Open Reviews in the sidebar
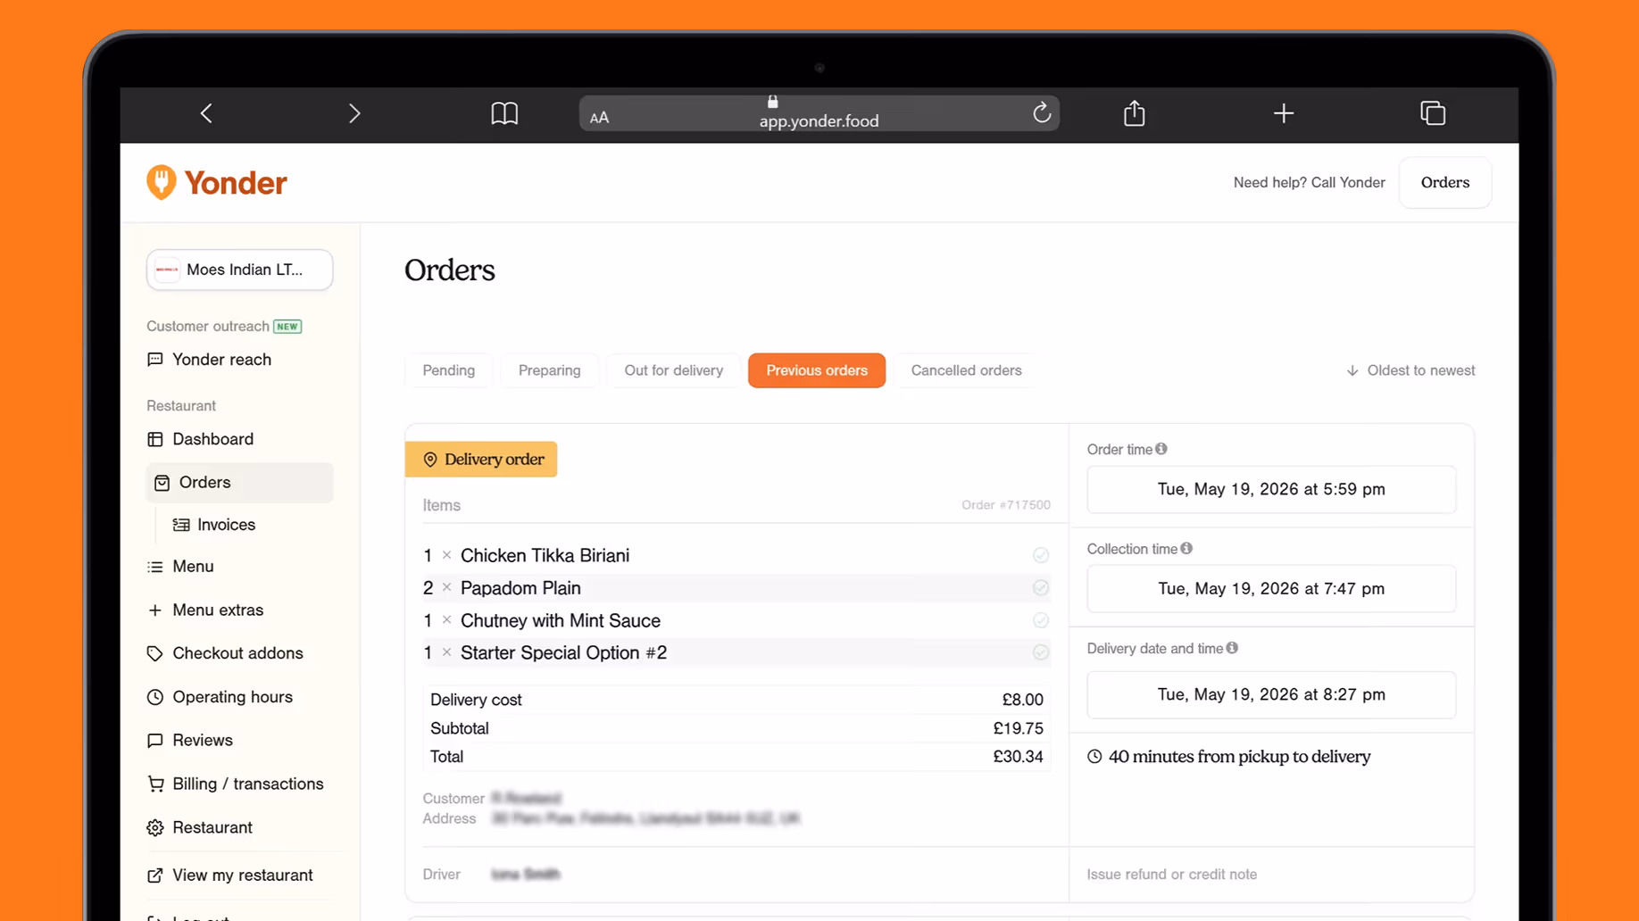This screenshot has width=1639, height=921. [x=203, y=740]
